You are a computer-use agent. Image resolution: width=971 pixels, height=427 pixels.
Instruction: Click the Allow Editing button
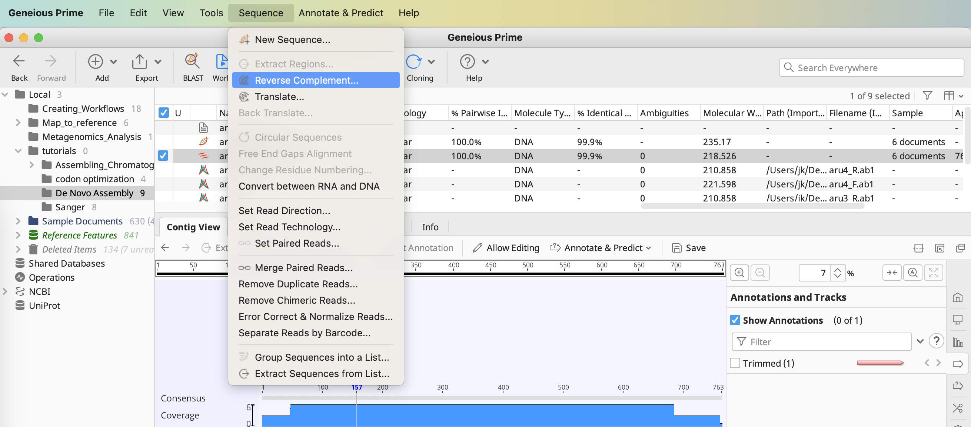click(x=506, y=248)
